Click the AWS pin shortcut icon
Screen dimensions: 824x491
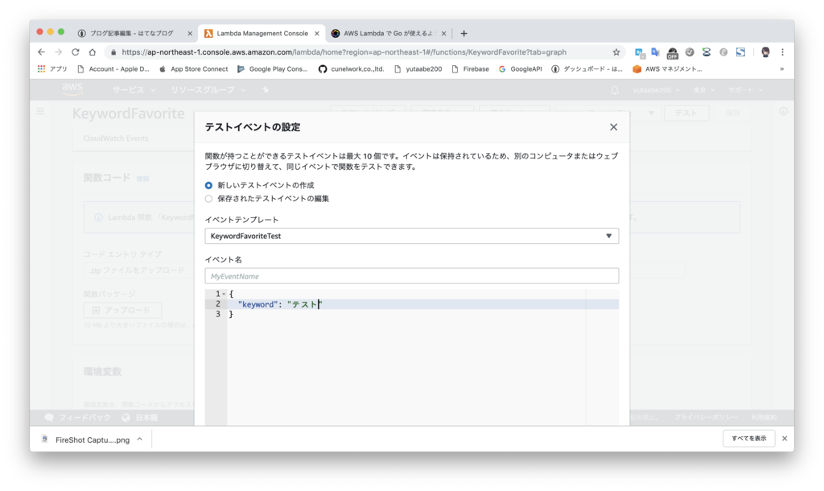click(266, 90)
